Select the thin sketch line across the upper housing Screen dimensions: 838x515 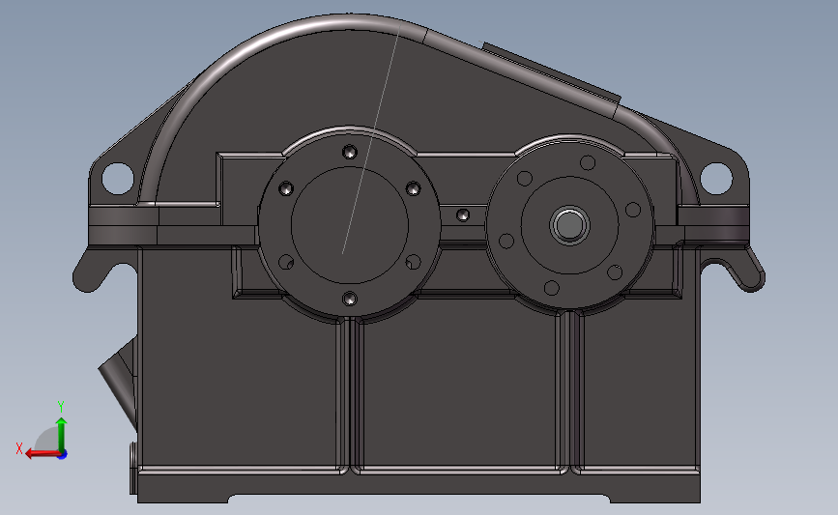(x=372, y=138)
